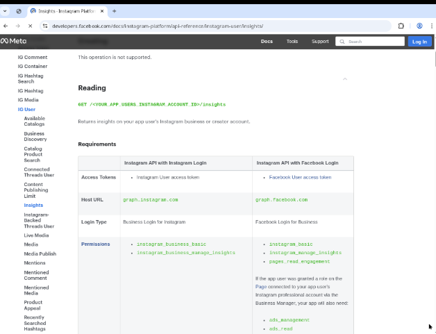Open the Tools menu in header
The image size is (436, 334).
point(292,42)
